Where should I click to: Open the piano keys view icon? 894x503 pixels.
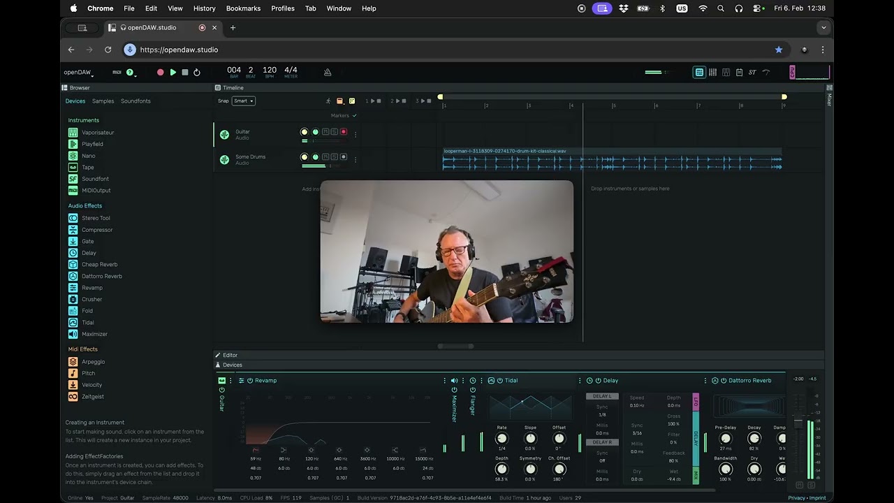[x=726, y=72]
